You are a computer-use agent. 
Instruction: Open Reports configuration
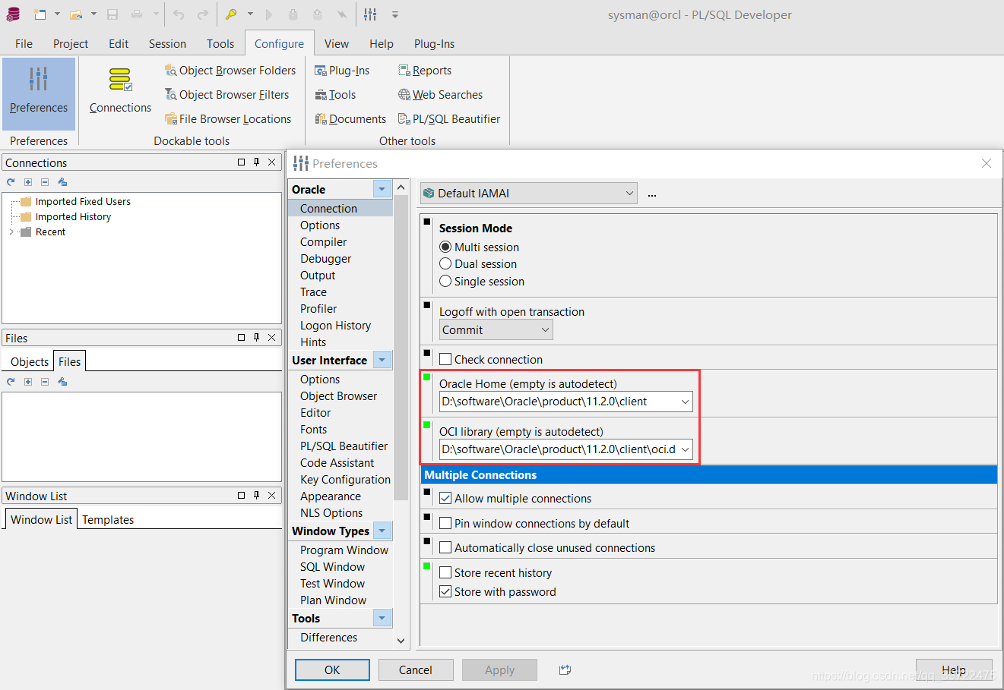click(x=425, y=71)
